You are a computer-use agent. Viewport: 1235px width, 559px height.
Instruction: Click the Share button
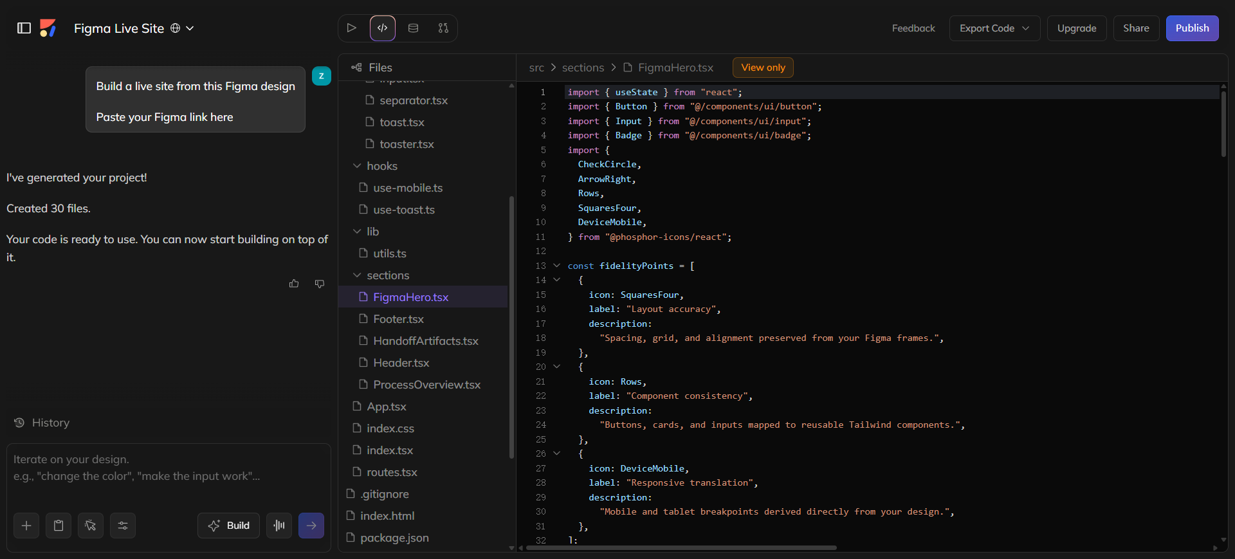tap(1136, 28)
